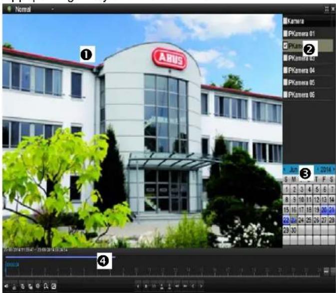The image size is (336, 293).
Task: Select the IPKamera 04 label
Action: [302, 70]
